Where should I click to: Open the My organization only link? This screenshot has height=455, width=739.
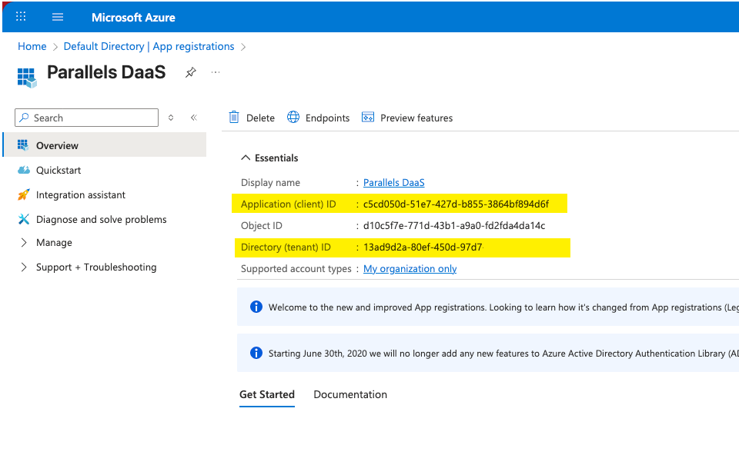click(x=410, y=268)
